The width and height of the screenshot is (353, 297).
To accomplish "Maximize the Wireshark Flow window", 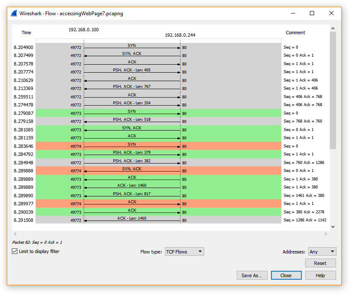I will 312,13.
